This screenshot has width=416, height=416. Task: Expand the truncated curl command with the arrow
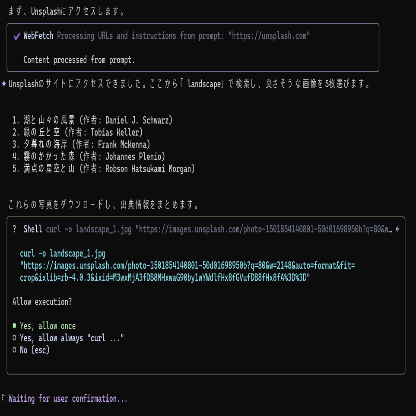point(398,229)
